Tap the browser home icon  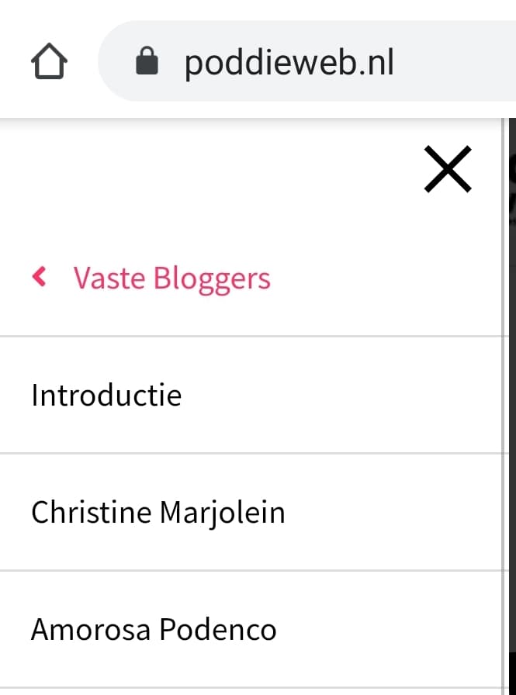[49, 61]
